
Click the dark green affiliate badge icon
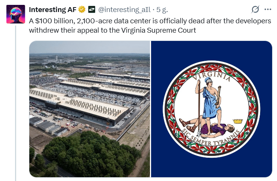pos(92,9)
